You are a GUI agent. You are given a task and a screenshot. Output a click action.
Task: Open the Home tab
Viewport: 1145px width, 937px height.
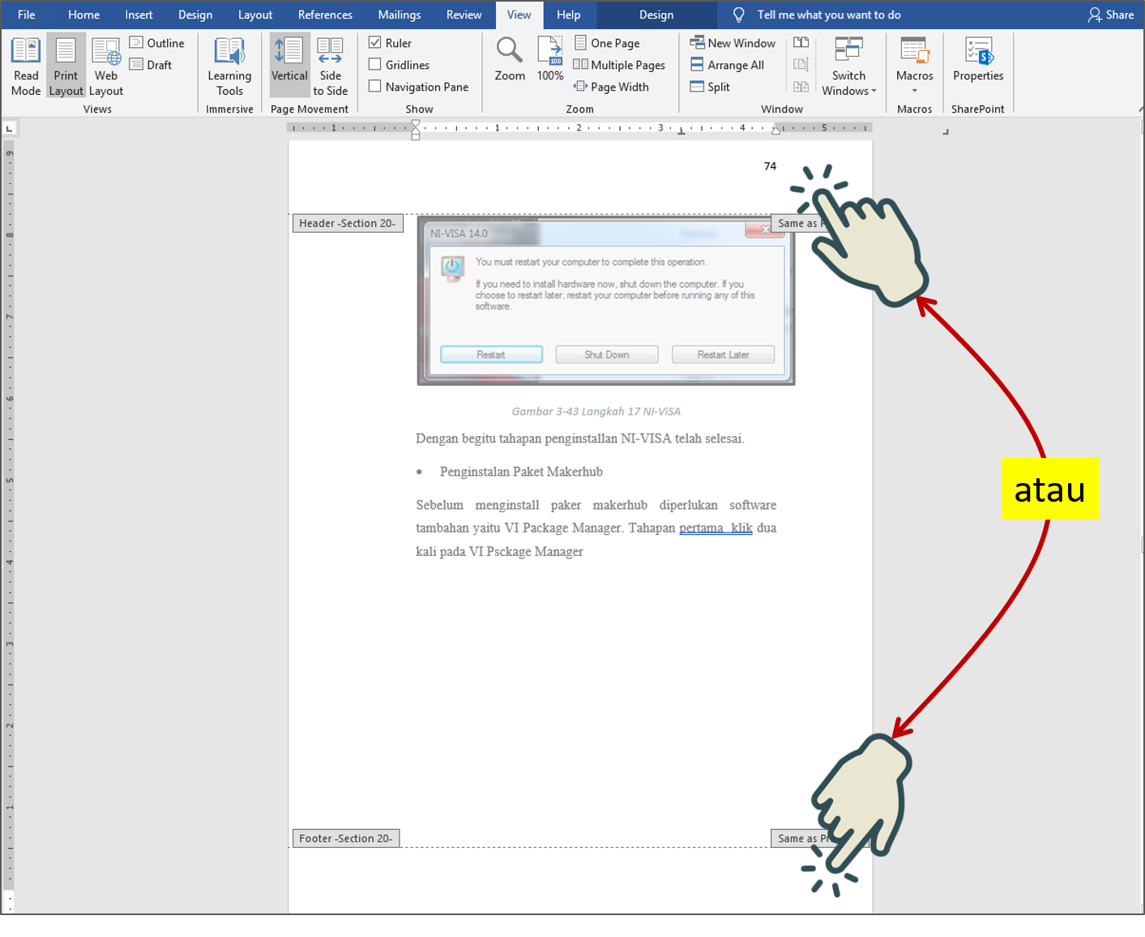pos(83,15)
